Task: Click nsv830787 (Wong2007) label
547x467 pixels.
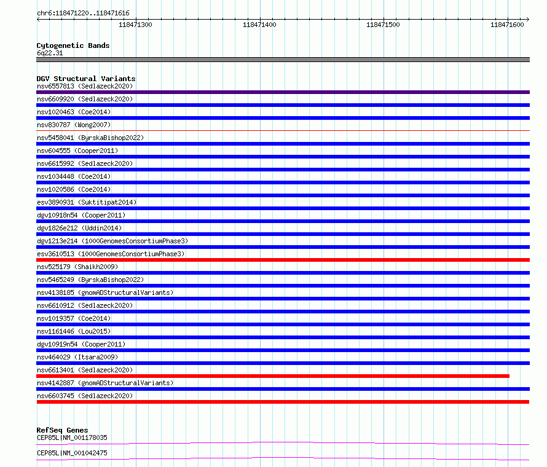Action: tap(74, 125)
